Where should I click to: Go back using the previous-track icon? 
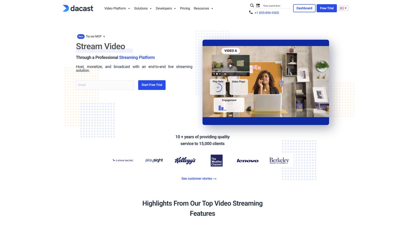tap(214, 74)
